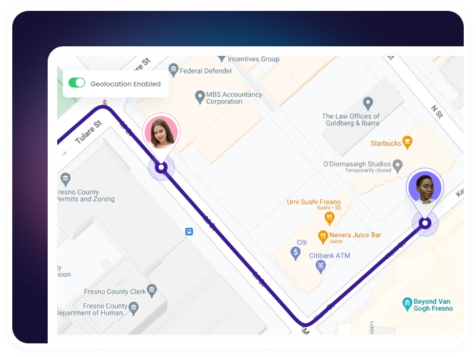Open the Fresno County Permits and Zoning icon
Screen dimensions: 476x357
[65, 179]
